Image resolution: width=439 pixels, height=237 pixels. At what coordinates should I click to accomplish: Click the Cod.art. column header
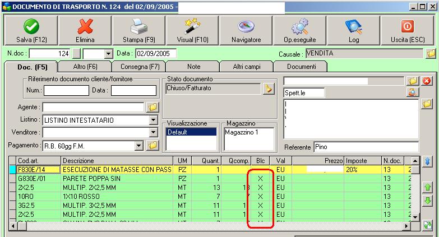click(38, 161)
